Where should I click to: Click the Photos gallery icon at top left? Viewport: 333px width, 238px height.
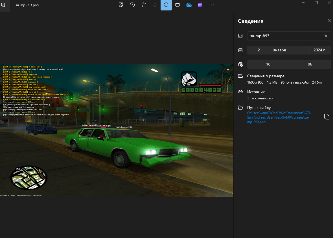click(3, 5)
